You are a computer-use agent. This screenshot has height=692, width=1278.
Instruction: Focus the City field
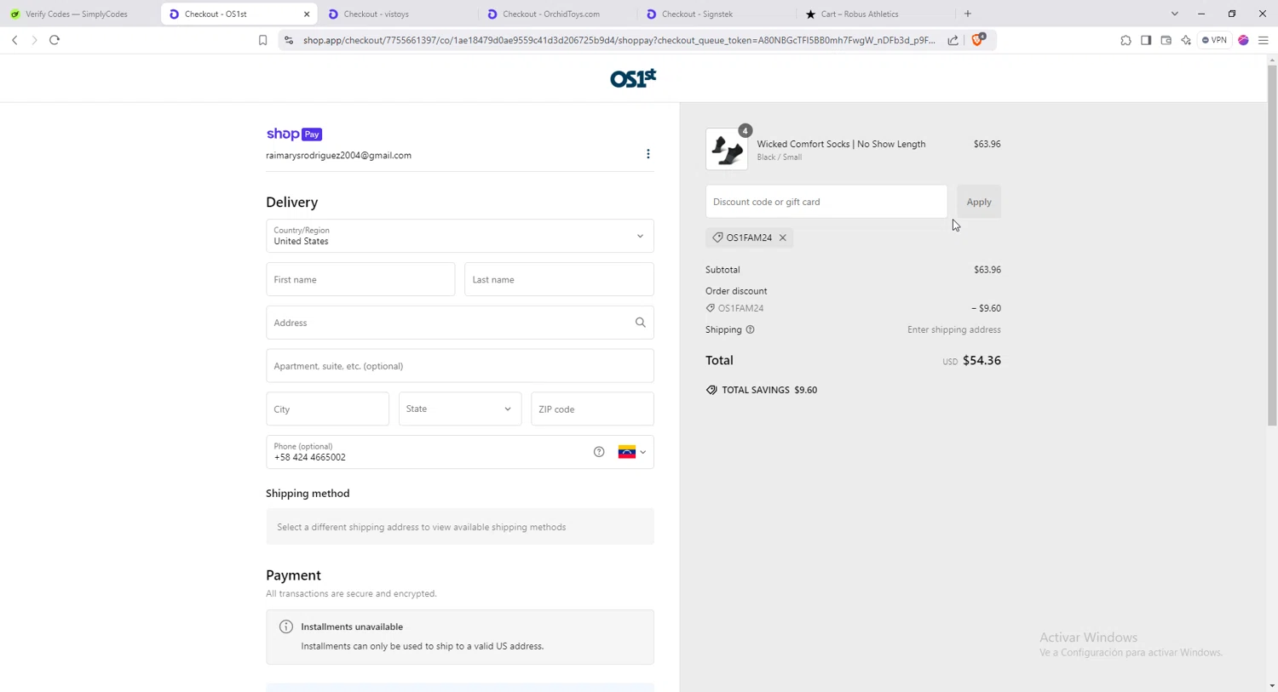coord(327,409)
